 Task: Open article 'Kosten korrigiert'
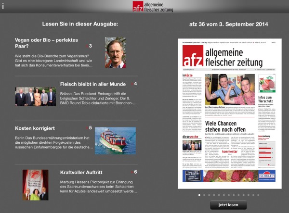coord(35,128)
